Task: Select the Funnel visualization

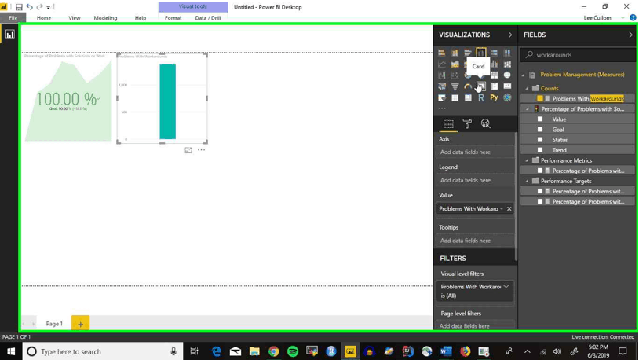Action: (455, 86)
